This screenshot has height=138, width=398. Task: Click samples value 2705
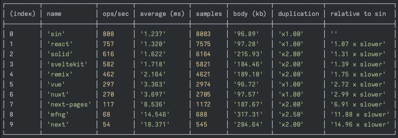203,94
